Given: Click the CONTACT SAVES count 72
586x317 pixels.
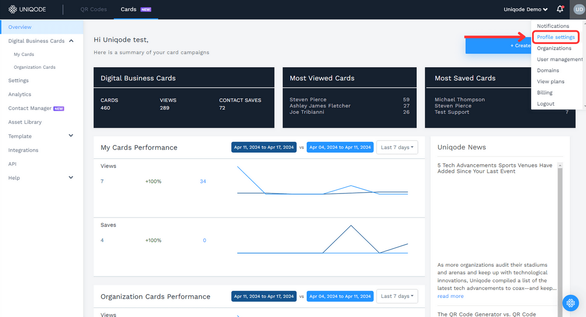Looking at the screenshot, I should (x=222, y=108).
